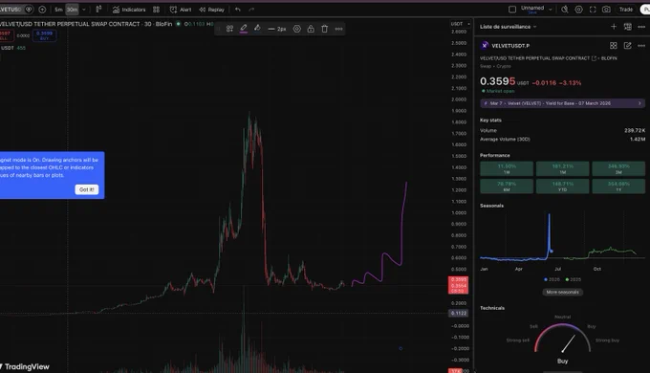Select the layout setup square icon
The width and height of the screenshot is (650, 373).
coord(512,10)
